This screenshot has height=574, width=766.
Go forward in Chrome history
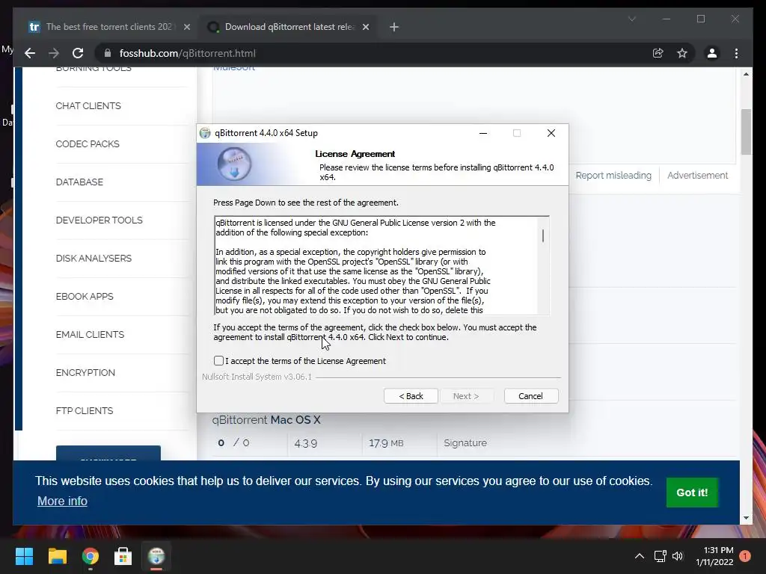tap(54, 53)
